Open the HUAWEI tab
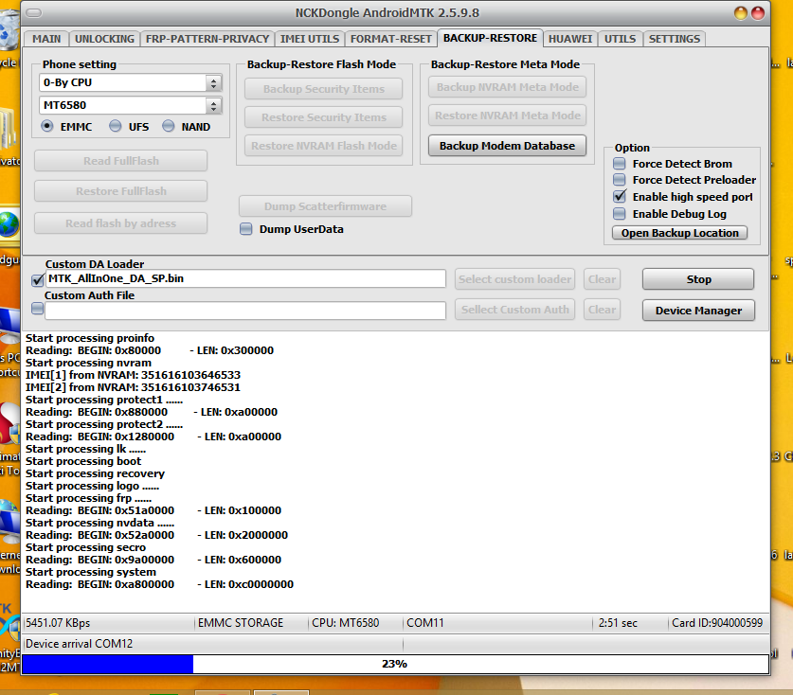This screenshot has width=793, height=695. [x=570, y=39]
